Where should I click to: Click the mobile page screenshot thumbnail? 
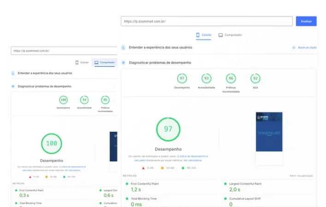(x=269, y=132)
